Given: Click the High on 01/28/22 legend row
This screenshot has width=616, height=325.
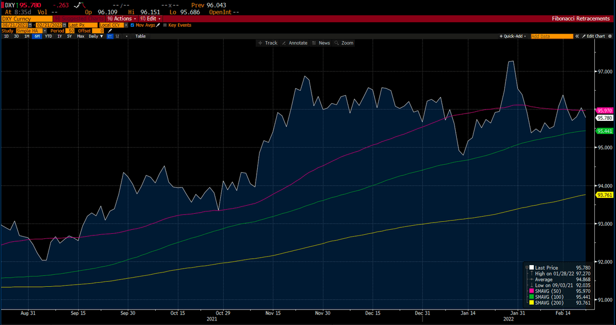Looking at the screenshot, I should pos(560,274).
